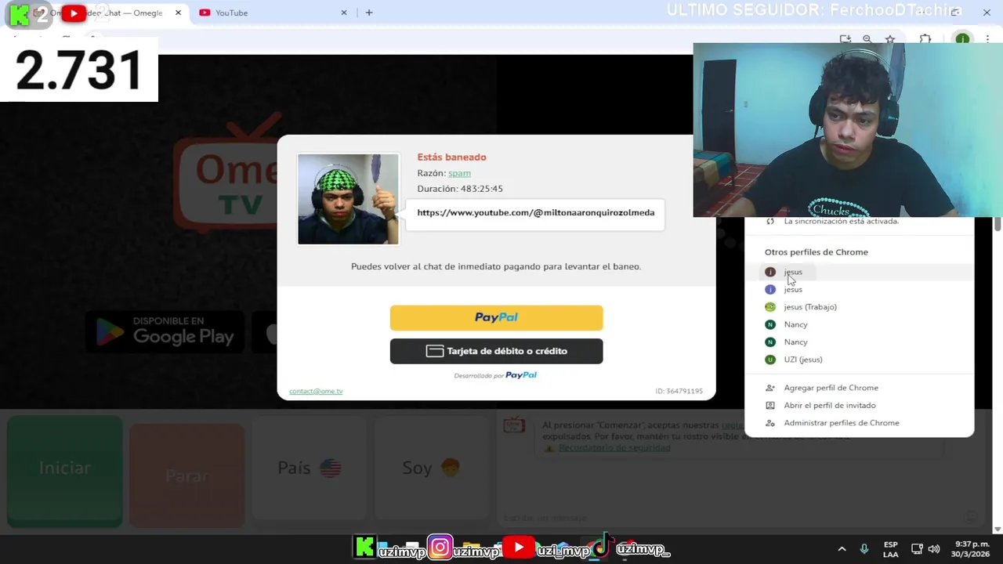Open the Chrome three-dot menu
Viewport: 1003px width, 564px height.
987,39
